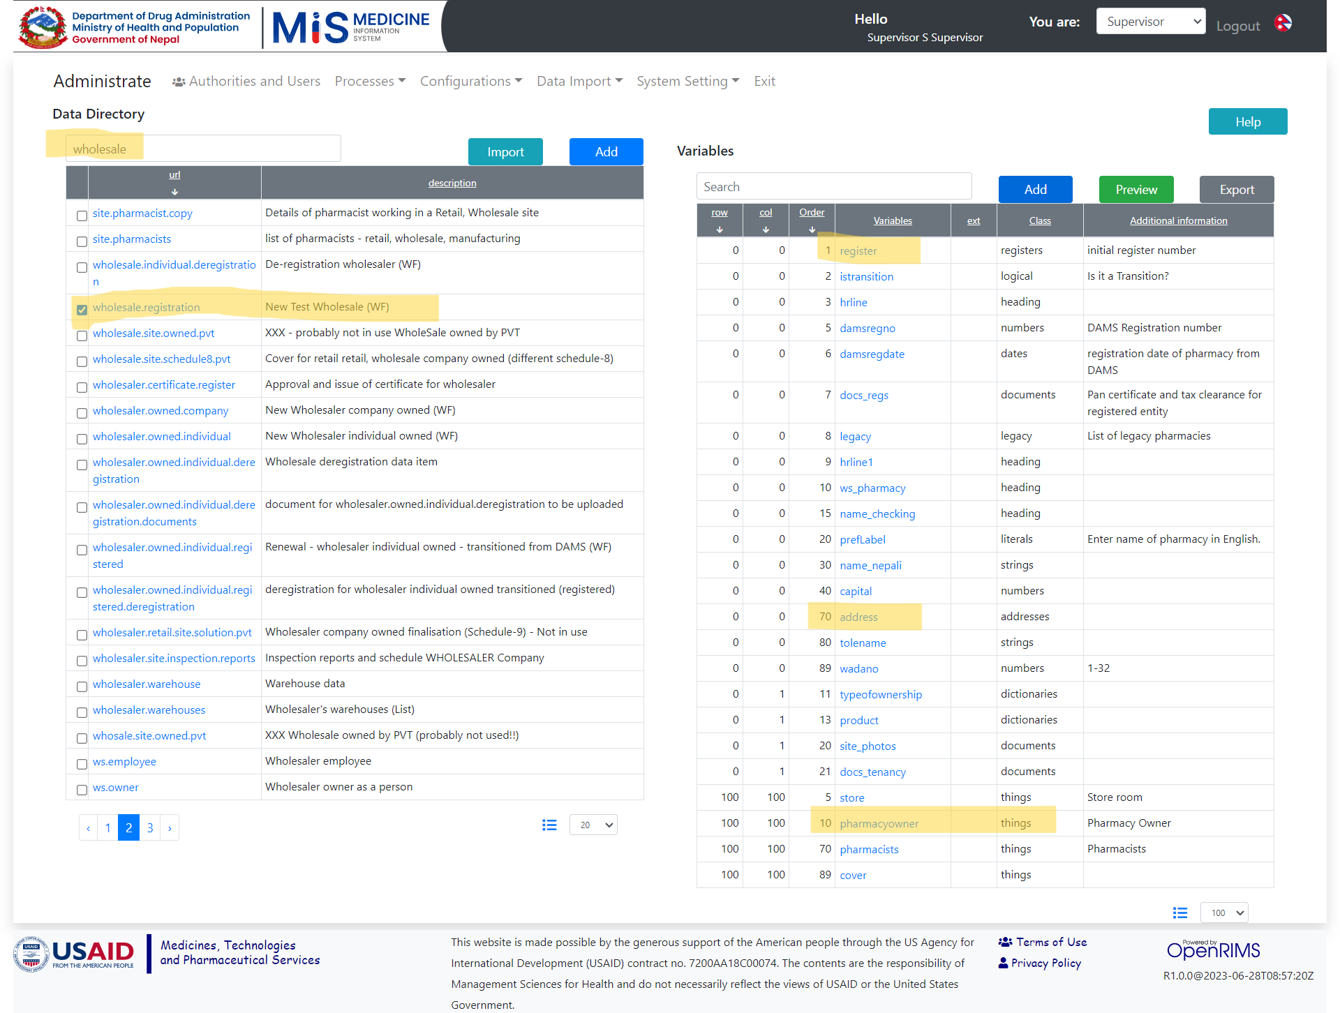Check the ws.employee checkbox
1340x1013 pixels.
pos(82,764)
